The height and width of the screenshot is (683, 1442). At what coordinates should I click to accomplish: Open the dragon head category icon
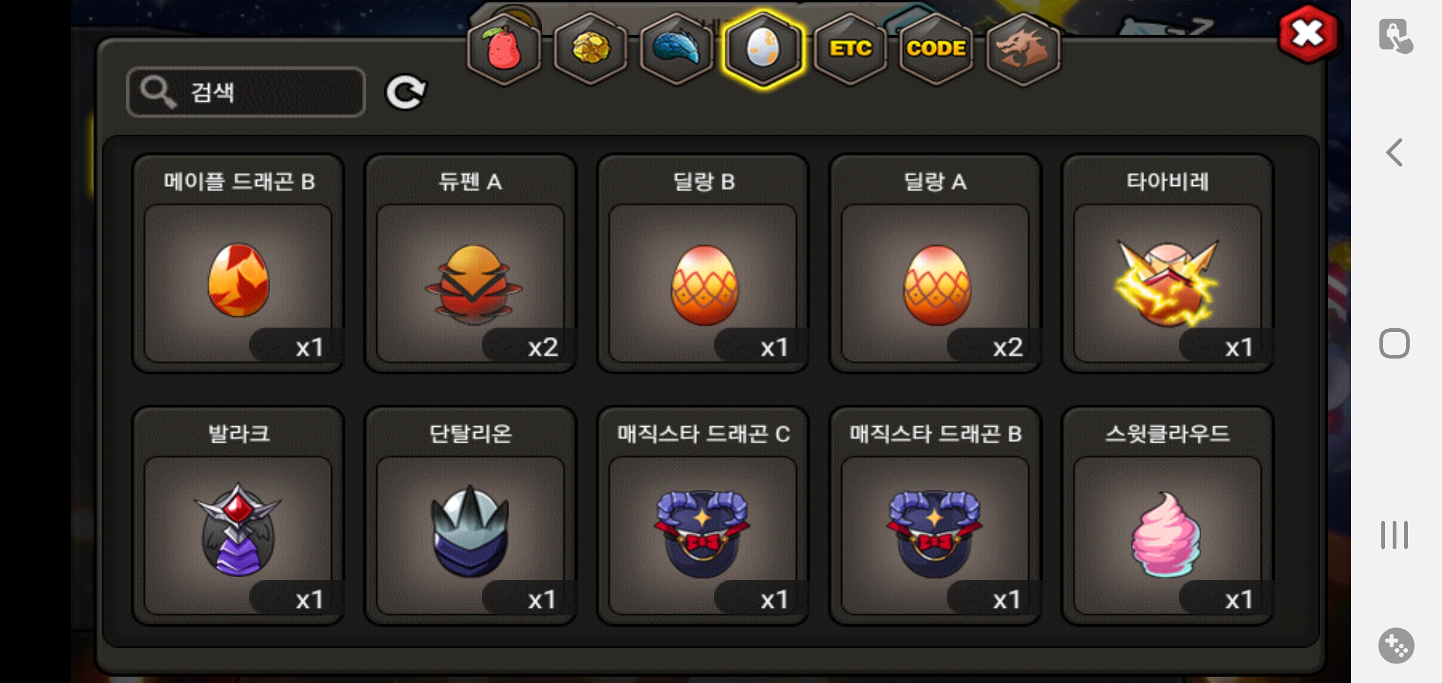[x=1023, y=49]
